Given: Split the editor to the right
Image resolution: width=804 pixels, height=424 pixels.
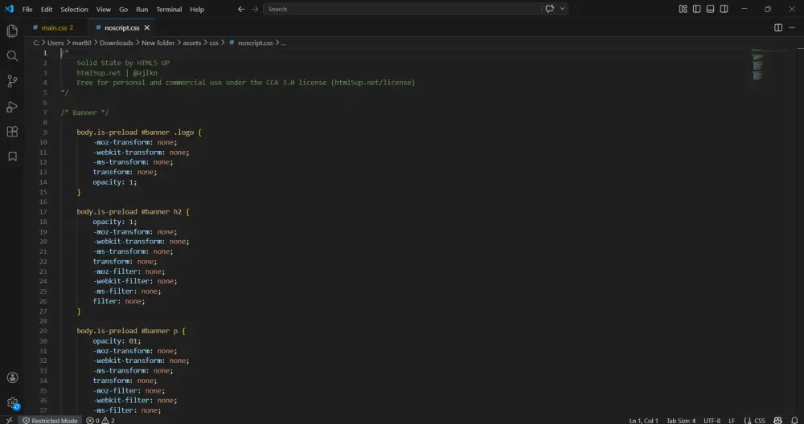Looking at the screenshot, I should point(778,27).
